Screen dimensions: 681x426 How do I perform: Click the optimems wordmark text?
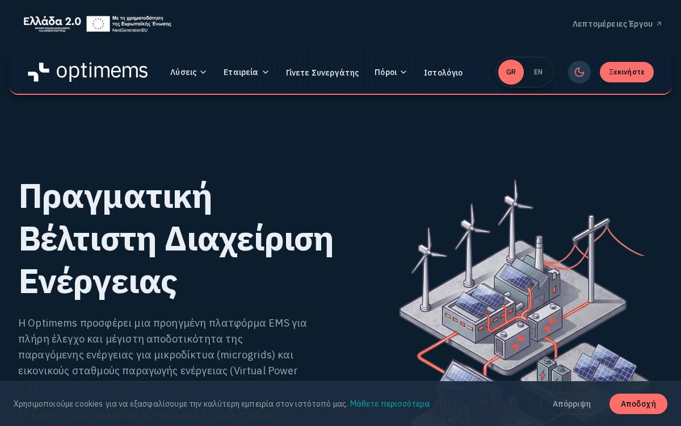pyautogui.click(x=102, y=72)
